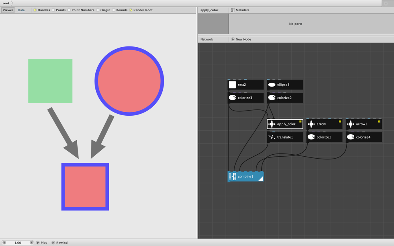This screenshot has width=394, height=246.
Task: Click the Rewind button
Action: (x=60, y=243)
